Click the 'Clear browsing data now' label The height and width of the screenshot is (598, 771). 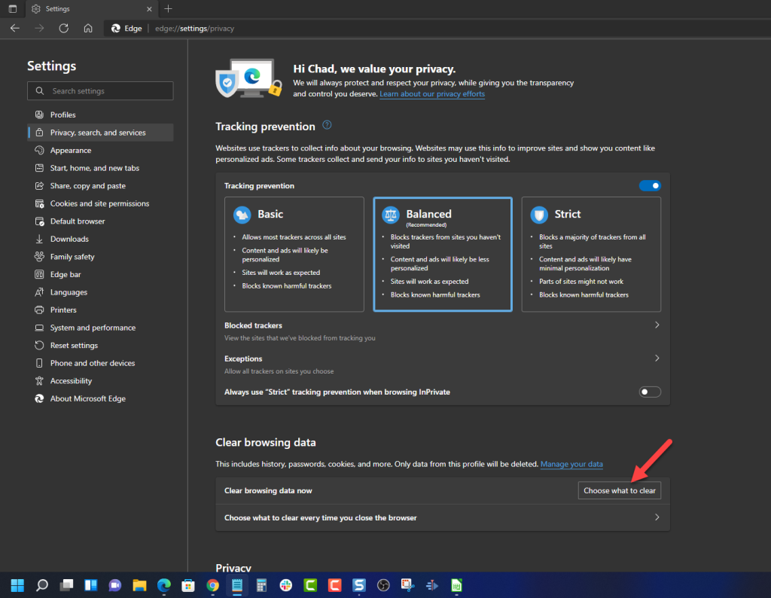[x=268, y=491]
